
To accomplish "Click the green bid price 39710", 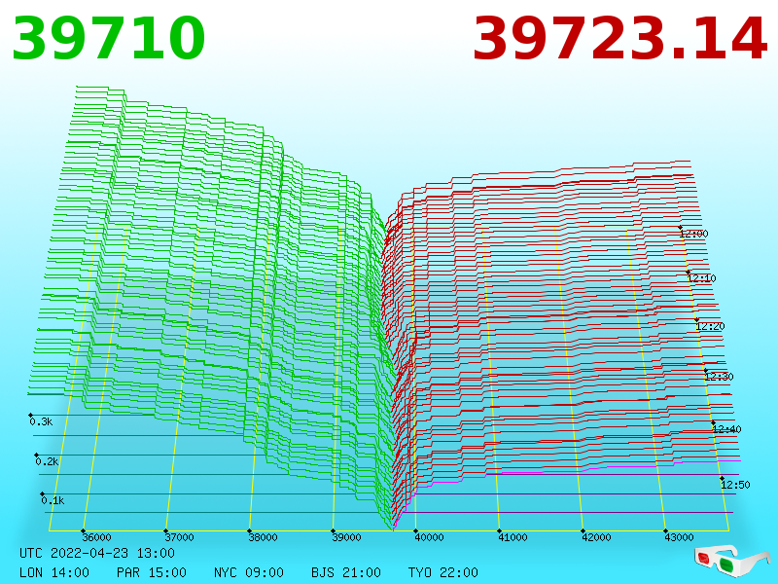I will click(108, 38).
